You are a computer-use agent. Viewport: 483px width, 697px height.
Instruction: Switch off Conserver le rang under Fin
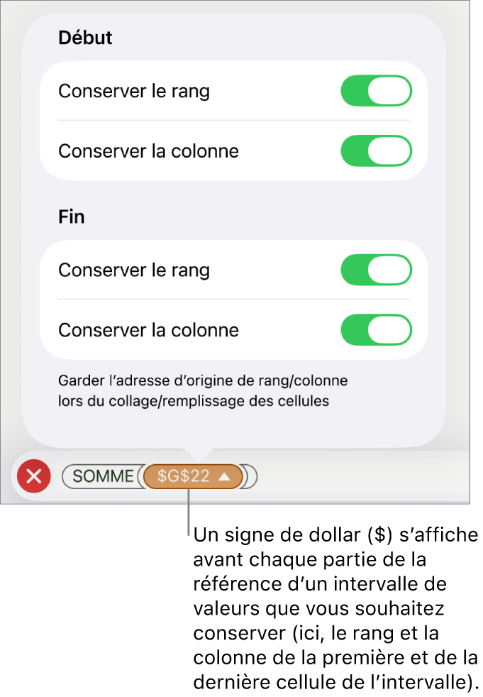[376, 270]
